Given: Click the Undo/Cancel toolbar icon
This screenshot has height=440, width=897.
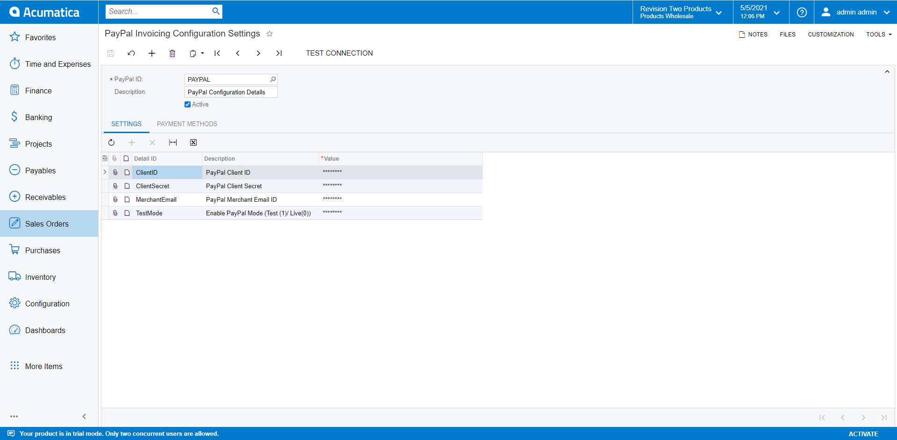Looking at the screenshot, I should (131, 53).
